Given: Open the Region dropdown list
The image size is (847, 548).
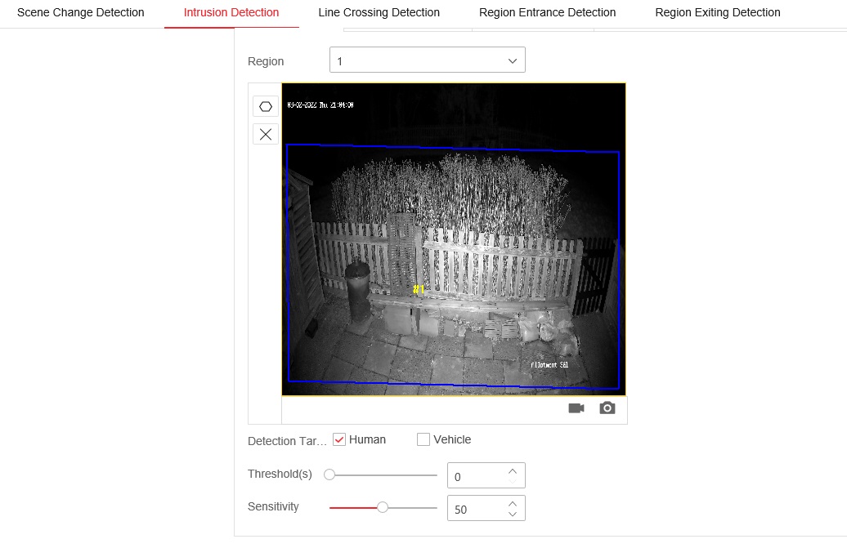Looking at the screenshot, I should point(427,60).
